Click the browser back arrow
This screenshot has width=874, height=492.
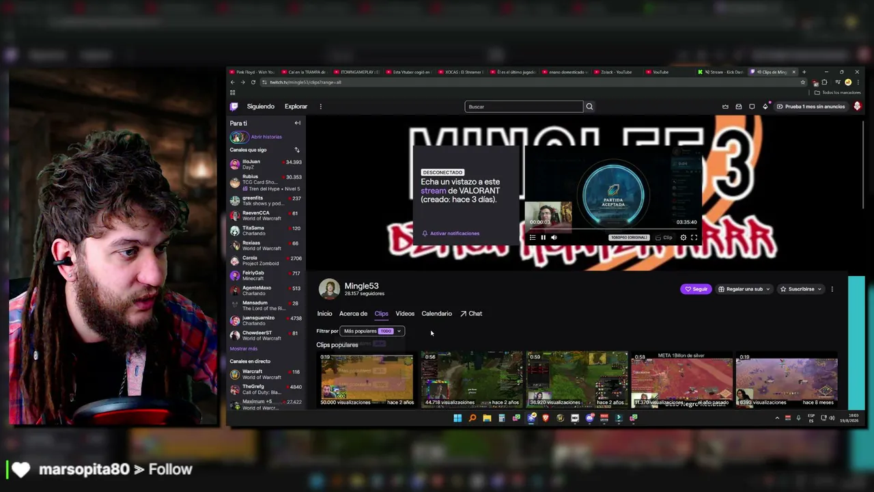click(233, 82)
